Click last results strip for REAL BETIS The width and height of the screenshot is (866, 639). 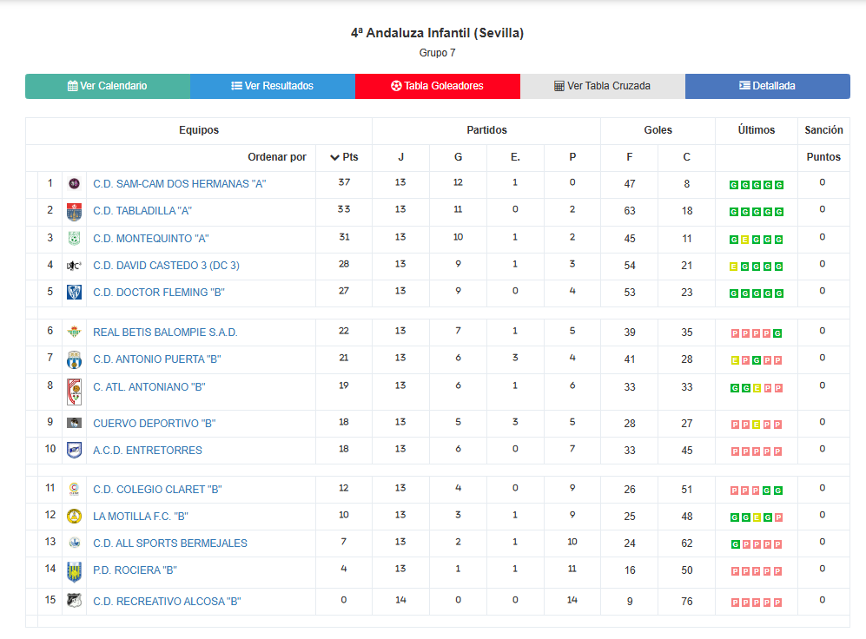click(757, 333)
